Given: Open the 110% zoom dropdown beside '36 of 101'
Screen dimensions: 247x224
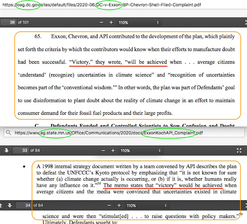Looking at the screenshot, I should tap(139, 22).
